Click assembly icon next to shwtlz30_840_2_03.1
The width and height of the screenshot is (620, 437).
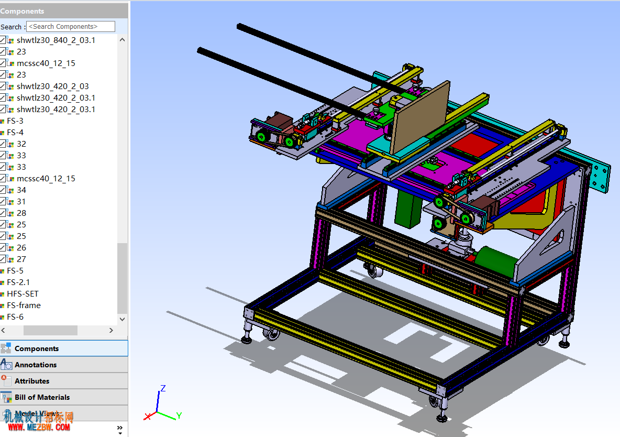(10, 40)
